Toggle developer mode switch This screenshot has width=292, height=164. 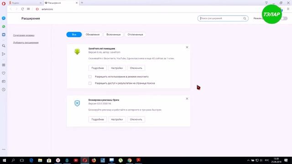(284, 18)
